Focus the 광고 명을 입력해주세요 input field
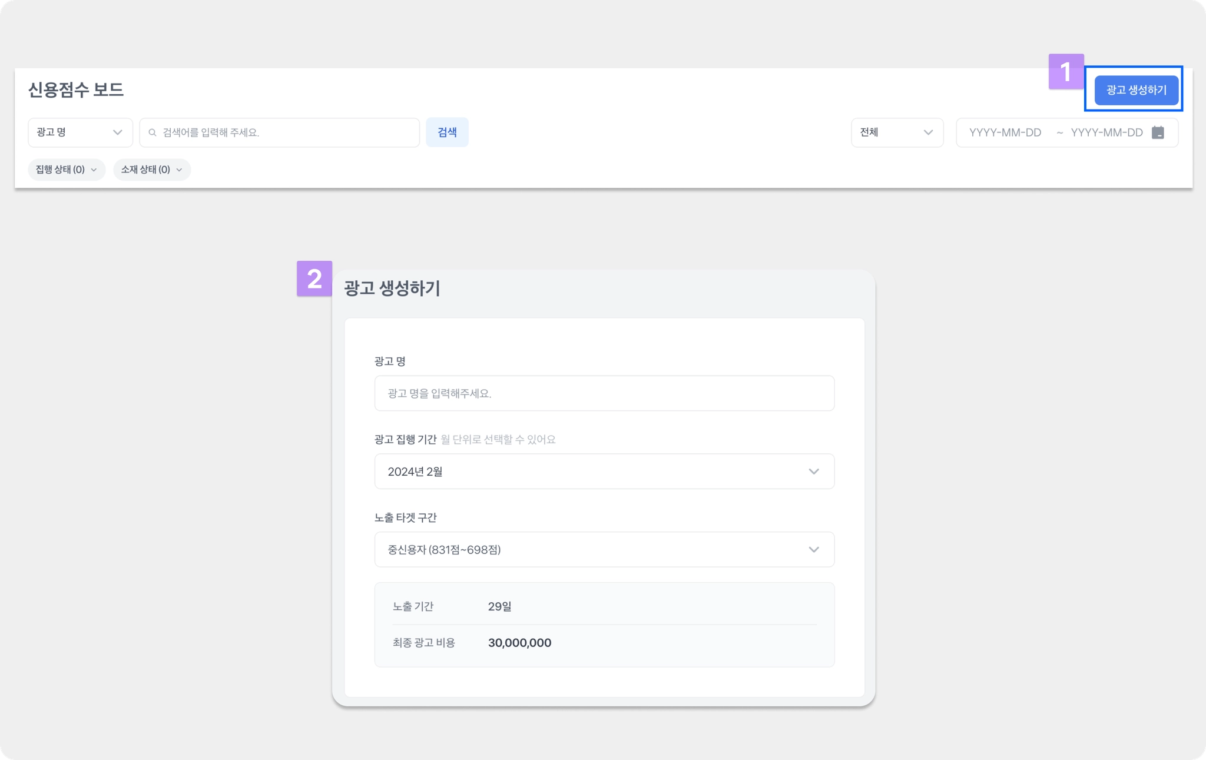1206x760 pixels. (x=604, y=393)
